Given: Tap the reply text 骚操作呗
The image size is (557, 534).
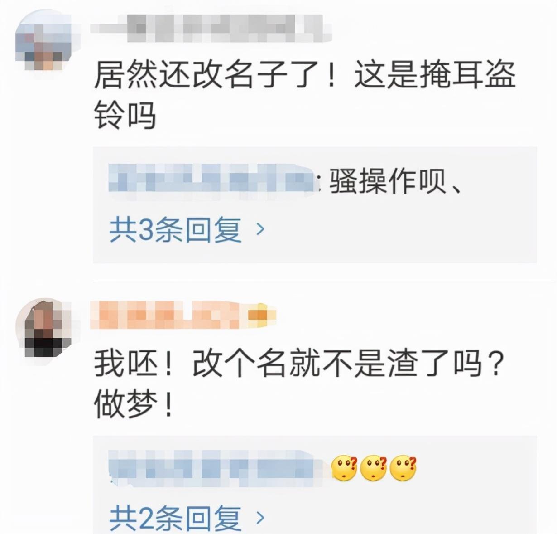Looking at the screenshot, I should (395, 182).
